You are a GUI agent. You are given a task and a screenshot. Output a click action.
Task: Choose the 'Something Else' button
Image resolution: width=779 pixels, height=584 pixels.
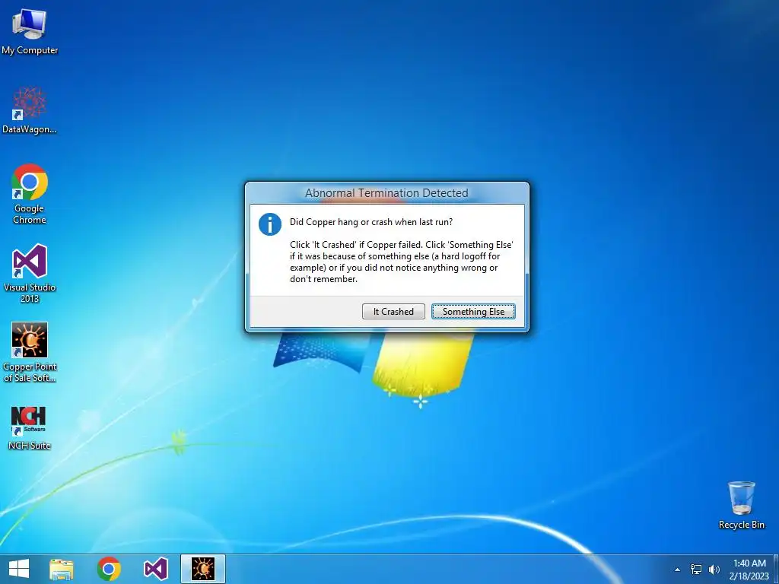(473, 311)
